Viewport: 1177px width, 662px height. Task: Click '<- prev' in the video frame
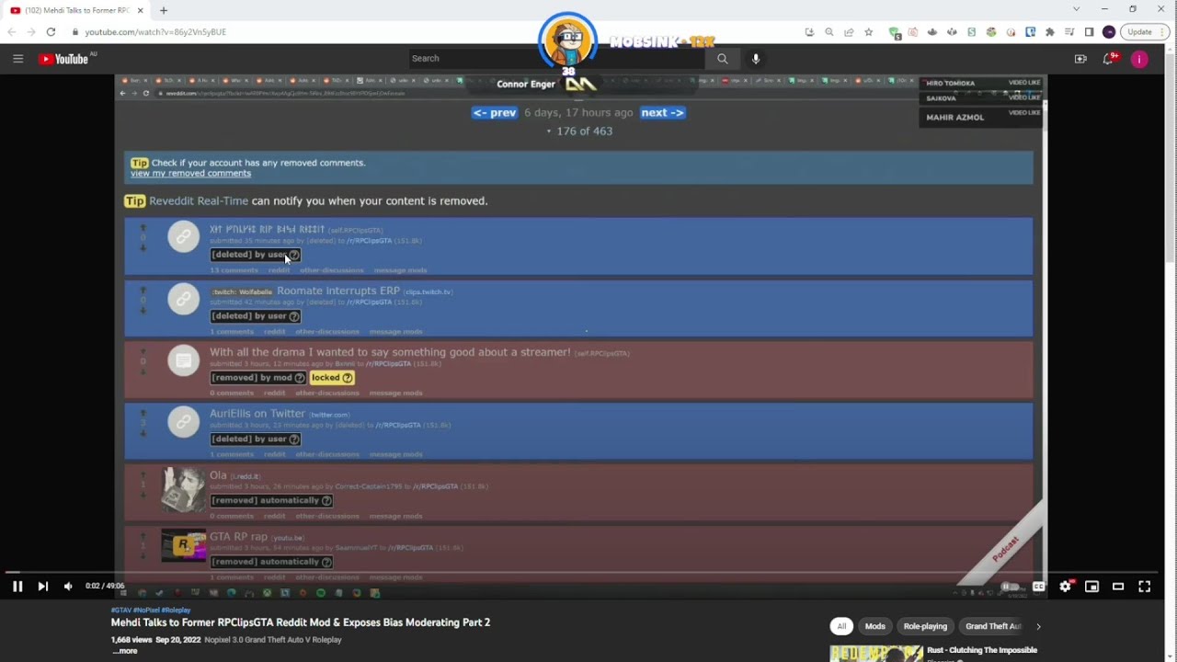pos(495,113)
